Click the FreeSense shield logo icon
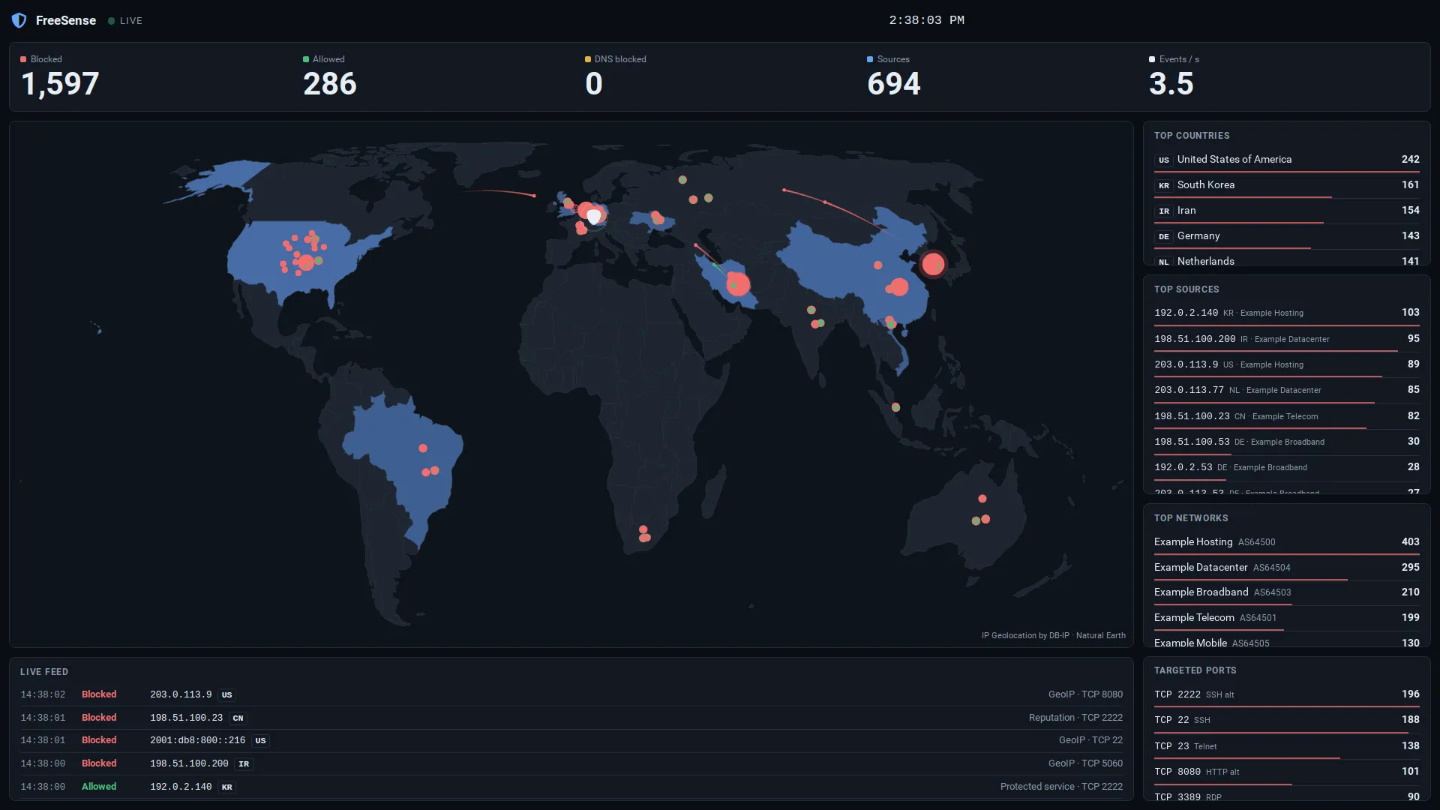1440x810 pixels. [x=19, y=20]
